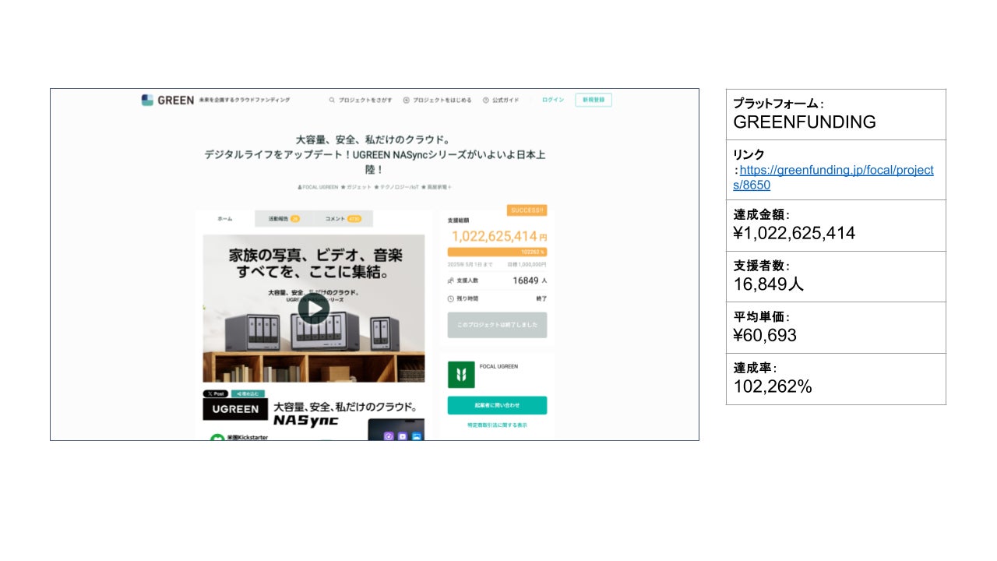Click the black UGREEN brand logo
This screenshot has height=561, width=997.
coord(235,409)
